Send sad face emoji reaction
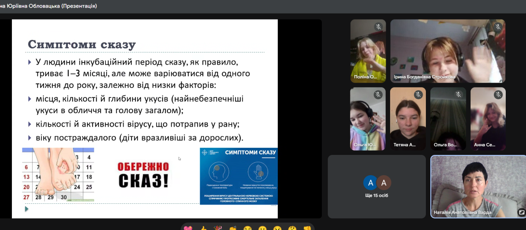Viewport: 526px width, 230px height. (x=277, y=228)
